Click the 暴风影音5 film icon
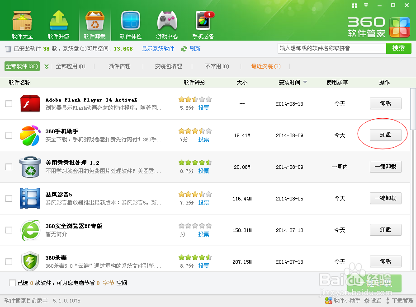The height and width of the screenshot is (307, 416). coord(30,198)
